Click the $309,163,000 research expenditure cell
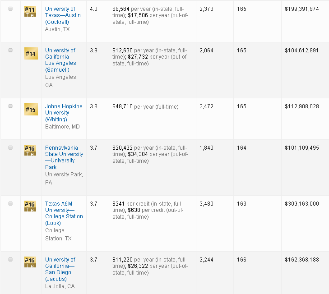This screenshot has width=329, height=294. tap(301, 204)
